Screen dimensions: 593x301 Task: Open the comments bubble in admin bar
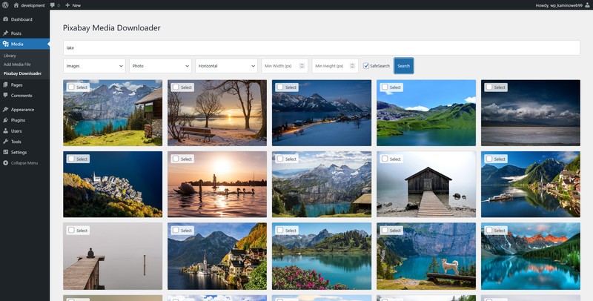[x=52, y=5]
